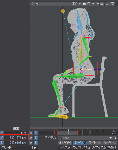Toggle the Y axis channel button
The image size is (118, 150).
click(2, 138)
